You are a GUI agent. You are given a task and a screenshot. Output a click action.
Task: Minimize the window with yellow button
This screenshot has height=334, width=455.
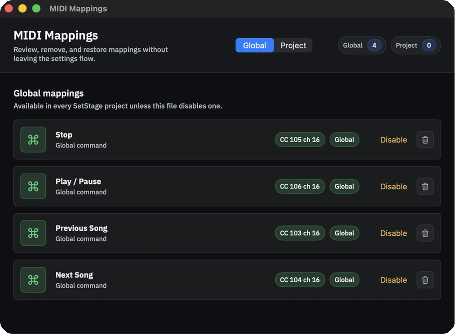[x=22, y=9]
